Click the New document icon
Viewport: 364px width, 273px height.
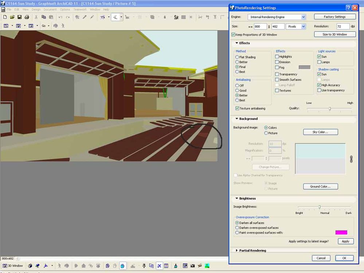click(x=5, y=17)
